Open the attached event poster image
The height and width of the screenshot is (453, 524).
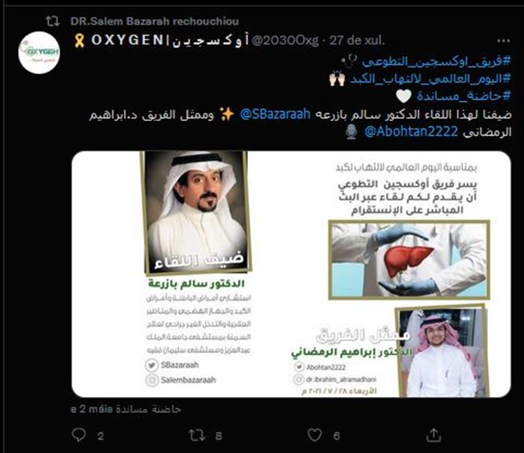click(x=291, y=274)
